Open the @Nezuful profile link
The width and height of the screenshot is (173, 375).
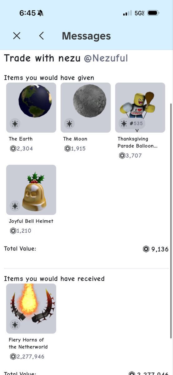coord(106,58)
